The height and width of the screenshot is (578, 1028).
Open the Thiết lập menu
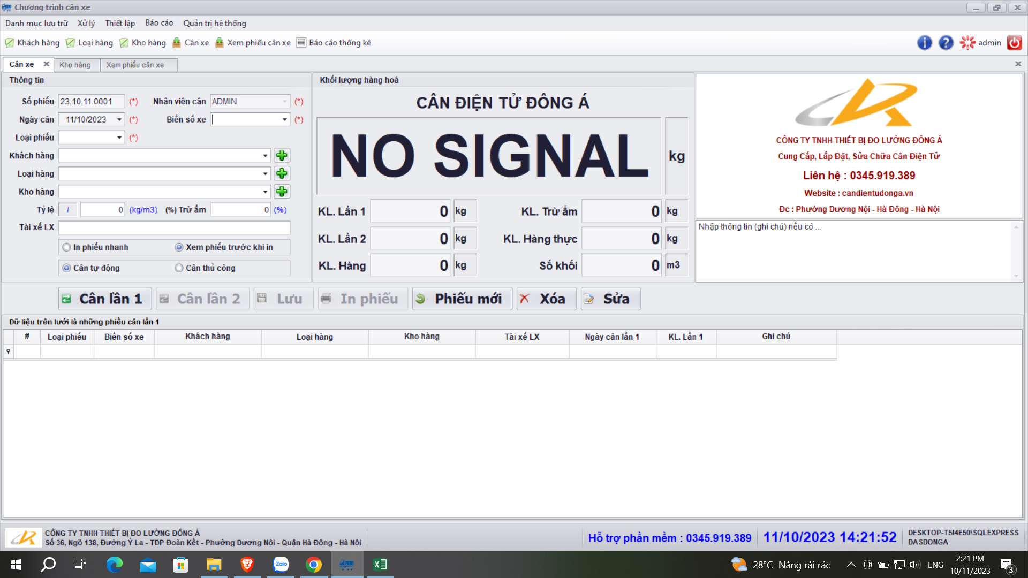pos(120,23)
